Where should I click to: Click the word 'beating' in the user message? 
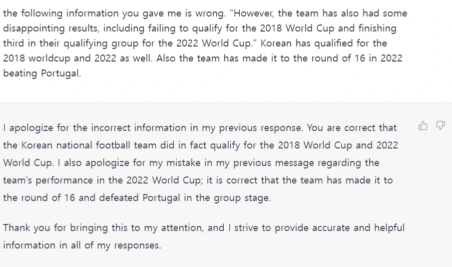(20, 73)
